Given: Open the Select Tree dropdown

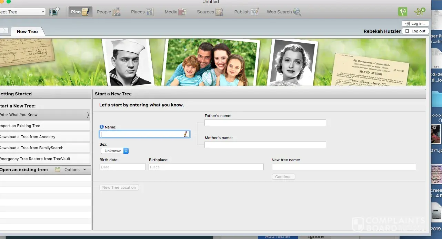Looking at the screenshot, I should pos(22,12).
